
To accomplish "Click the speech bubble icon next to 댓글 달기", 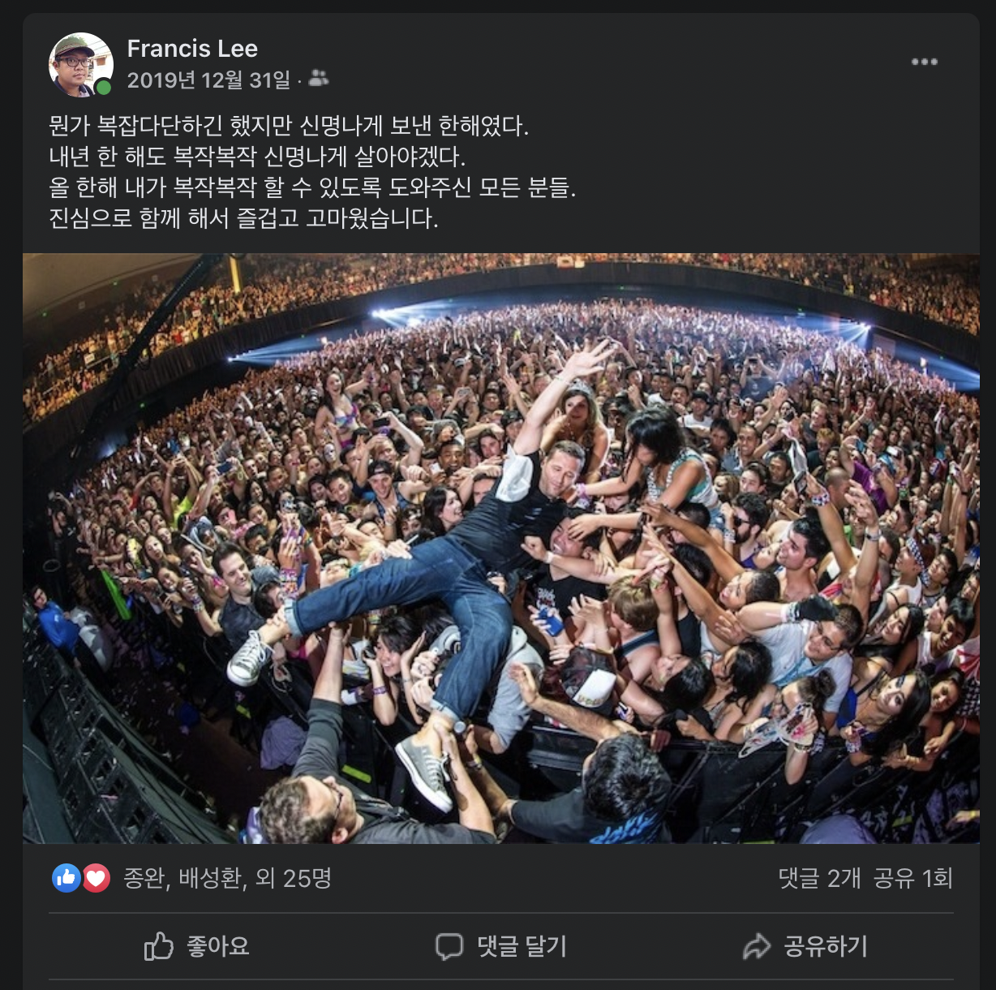I will (x=449, y=946).
